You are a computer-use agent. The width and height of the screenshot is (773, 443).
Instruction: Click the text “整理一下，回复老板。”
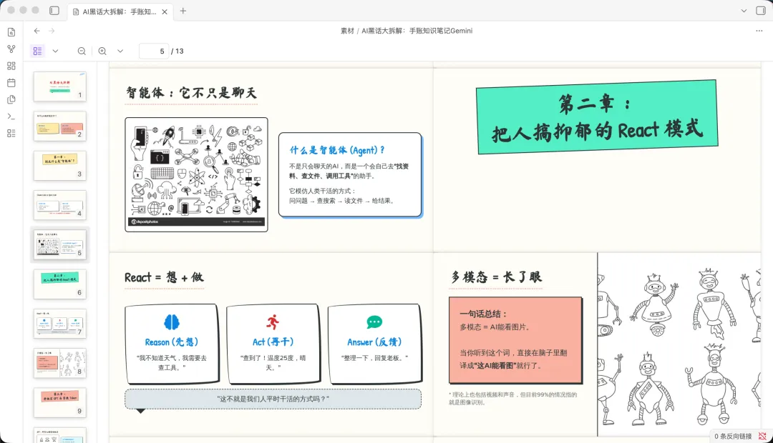click(x=374, y=358)
